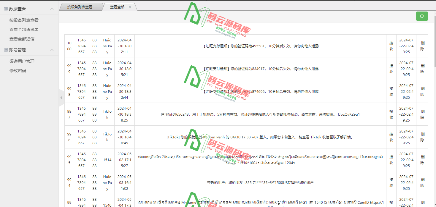Click the 账号管理 section icon

coord(5,50)
